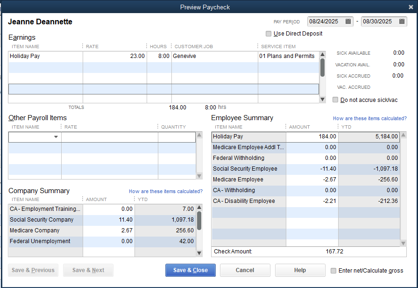Viewport: 418px width, 288px height.
Task: Select Medicare Employee row
Action: [x=306, y=180]
